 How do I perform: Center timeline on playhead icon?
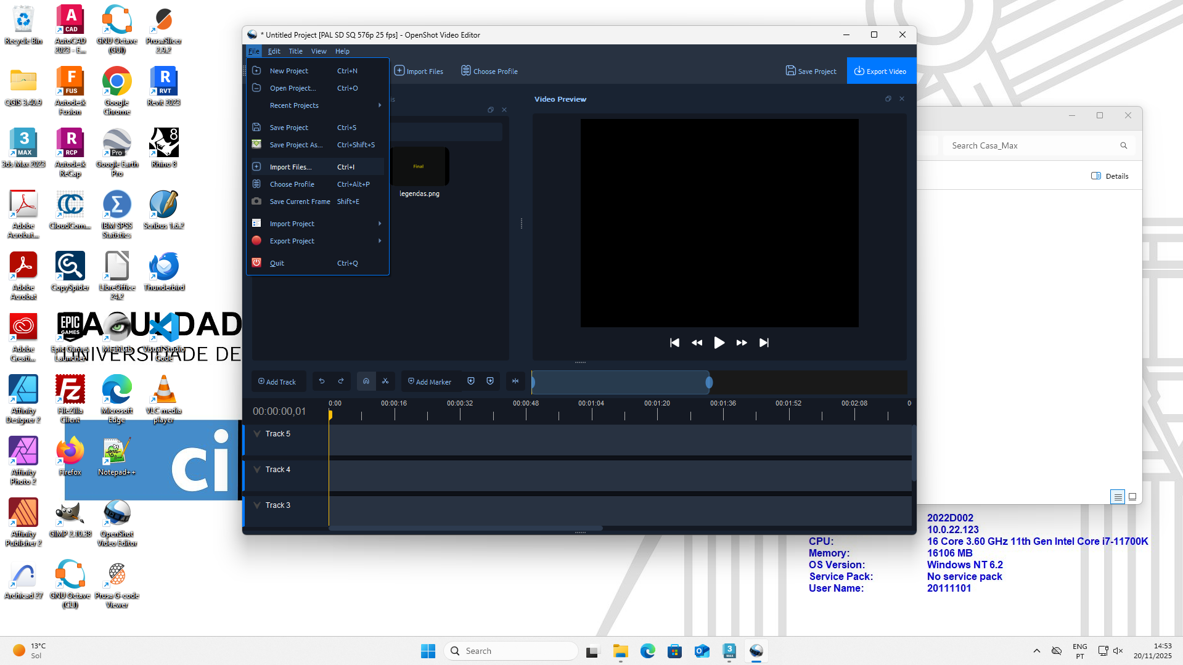click(x=515, y=381)
